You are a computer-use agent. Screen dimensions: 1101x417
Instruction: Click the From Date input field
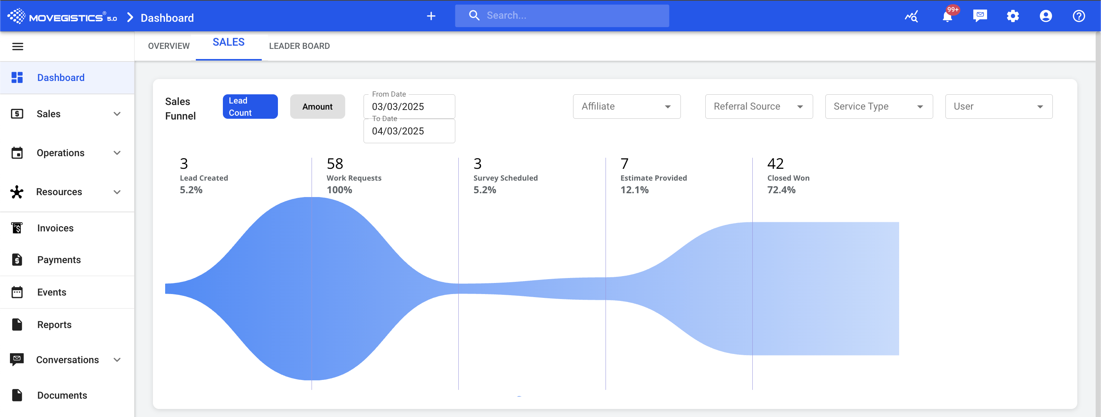click(409, 107)
